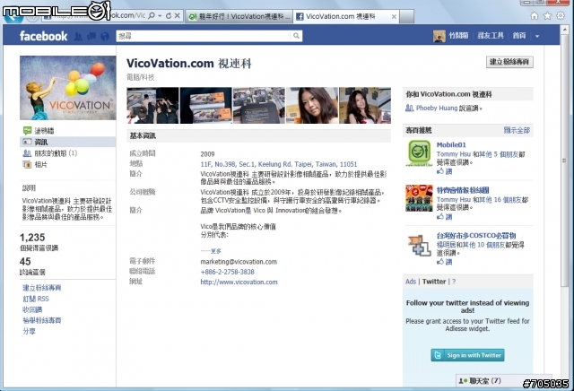Open second photo thumbnail showing product boxes

click(x=205, y=105)
